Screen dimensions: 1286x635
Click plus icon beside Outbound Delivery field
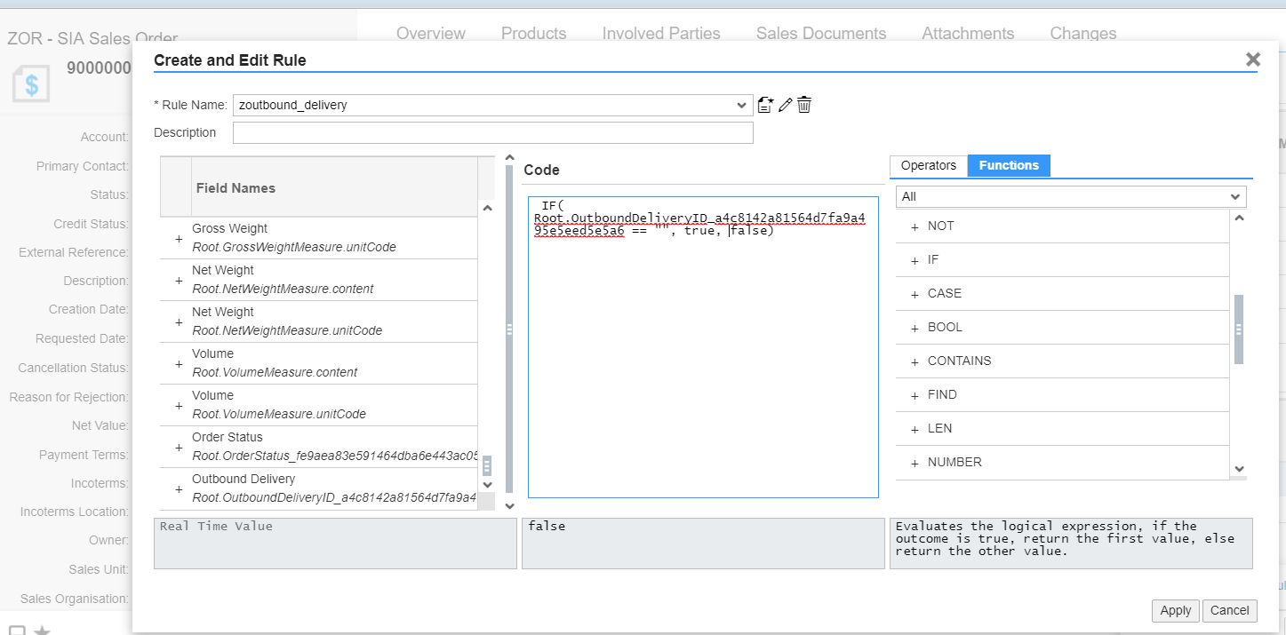point(179,489)
